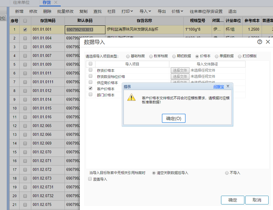Open the 问服宝 link
The image size is (273, 210).
click(218, 87)
